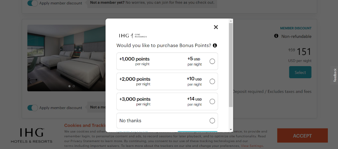The image size is (338, 149).
Task: Click the Non-refundable info icon
Action: point(276,36)
